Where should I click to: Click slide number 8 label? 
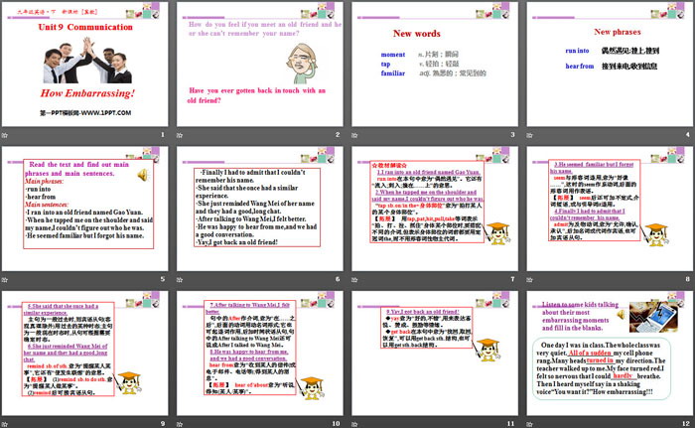688,279
